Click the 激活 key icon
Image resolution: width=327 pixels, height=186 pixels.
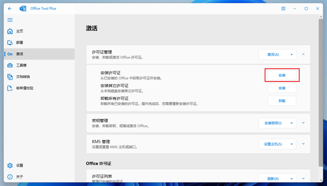(x=10, y=54)
